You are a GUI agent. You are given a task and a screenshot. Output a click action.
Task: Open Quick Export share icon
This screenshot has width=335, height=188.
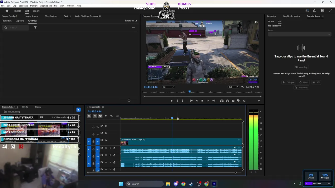tap(315, 11)
